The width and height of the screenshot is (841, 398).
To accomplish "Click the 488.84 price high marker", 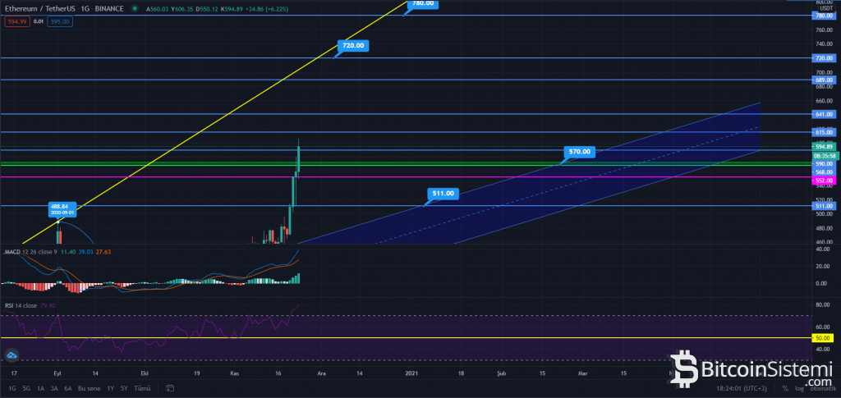I will (x=57, y=208).
